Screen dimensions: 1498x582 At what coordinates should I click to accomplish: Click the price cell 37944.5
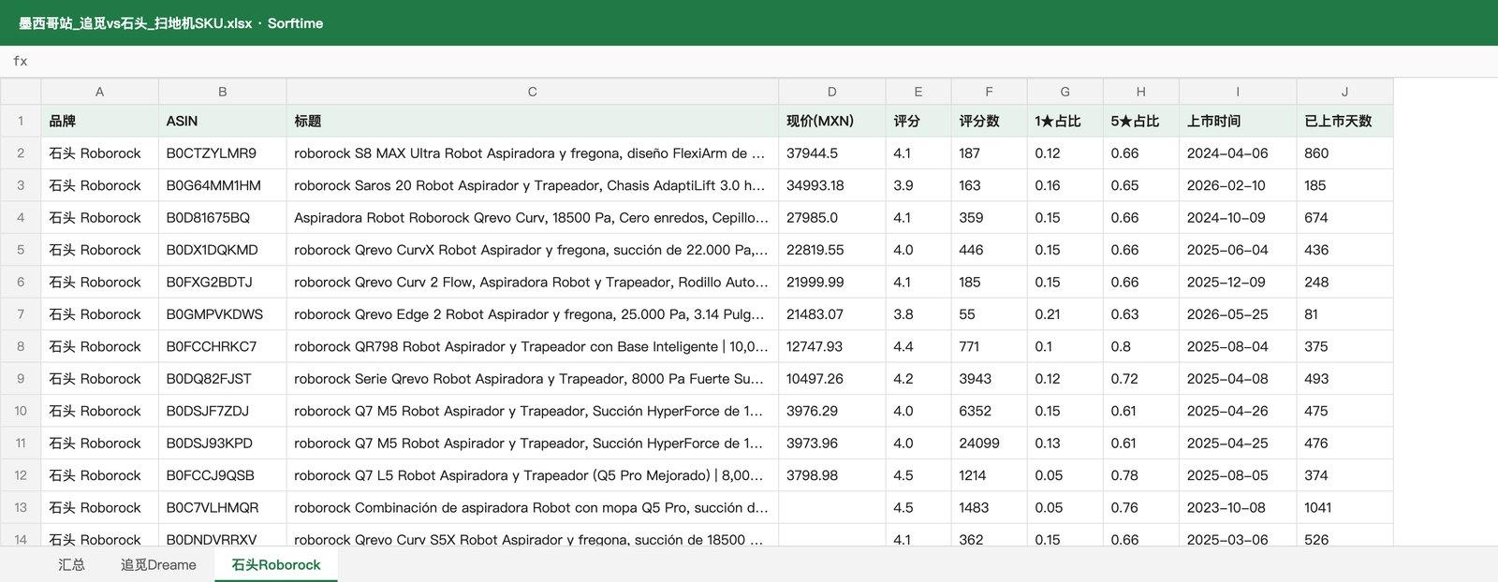click(x=831, y=153)
